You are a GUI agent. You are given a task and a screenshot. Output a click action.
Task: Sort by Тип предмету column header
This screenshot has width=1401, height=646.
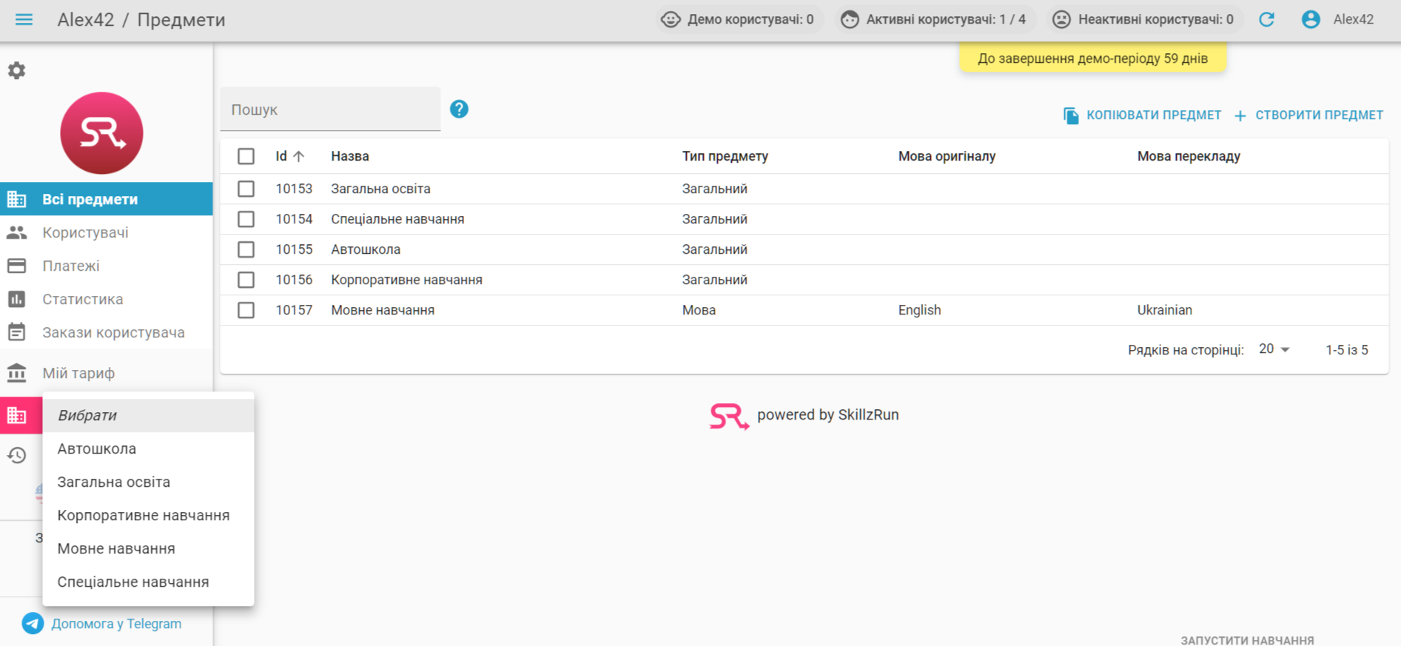725,156
